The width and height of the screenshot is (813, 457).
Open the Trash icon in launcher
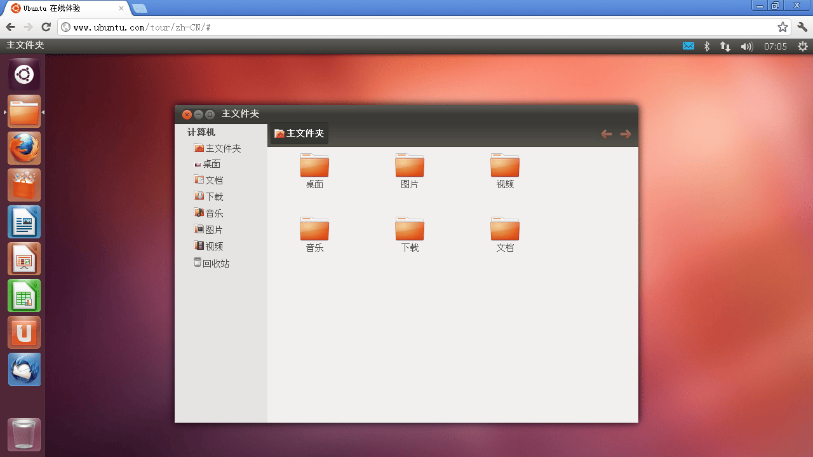[24, 435]
